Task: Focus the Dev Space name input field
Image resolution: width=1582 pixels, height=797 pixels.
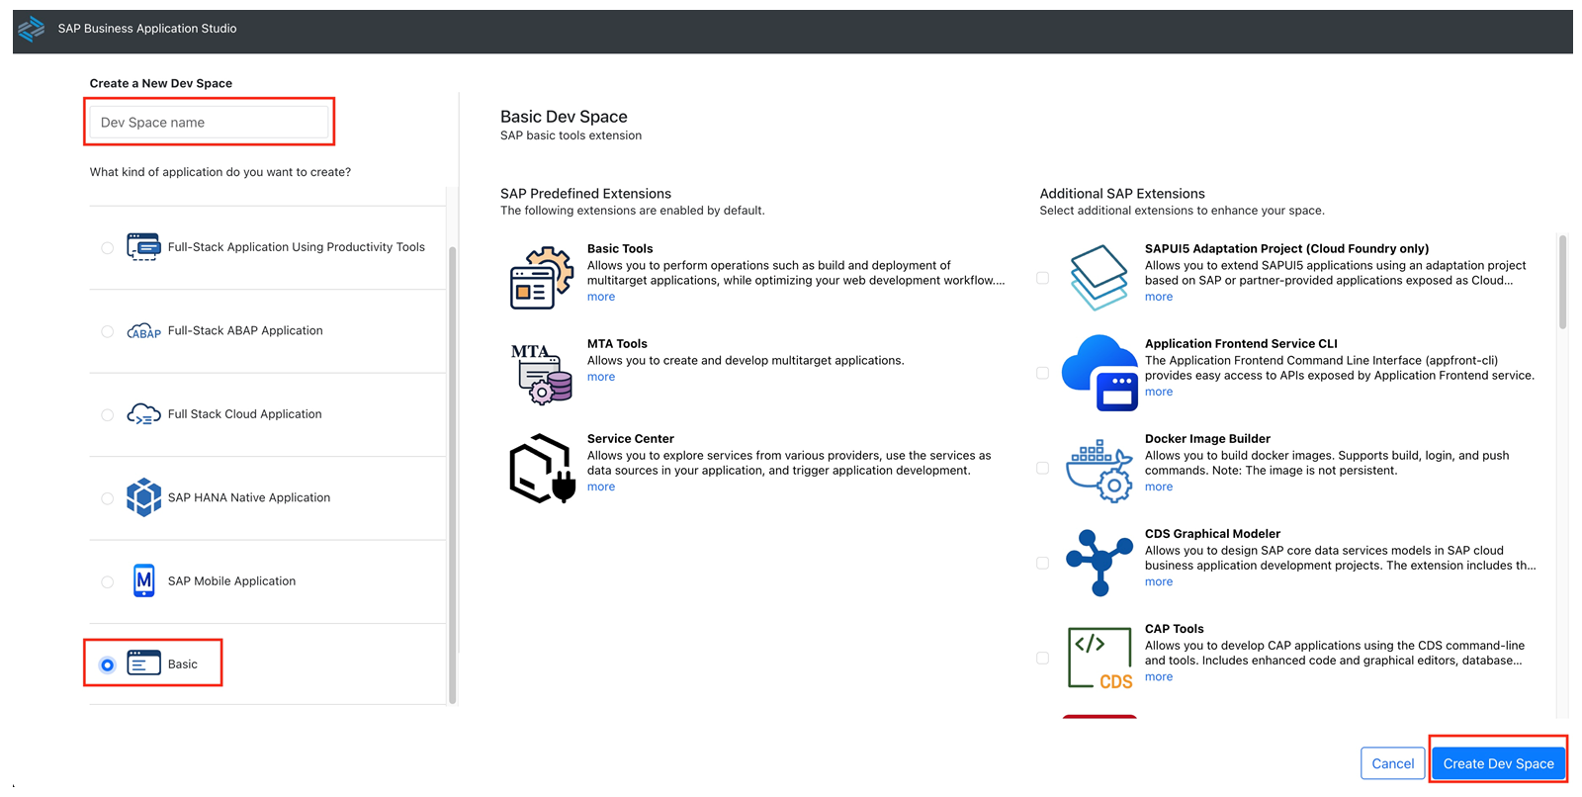Action: tap(210, 123)
